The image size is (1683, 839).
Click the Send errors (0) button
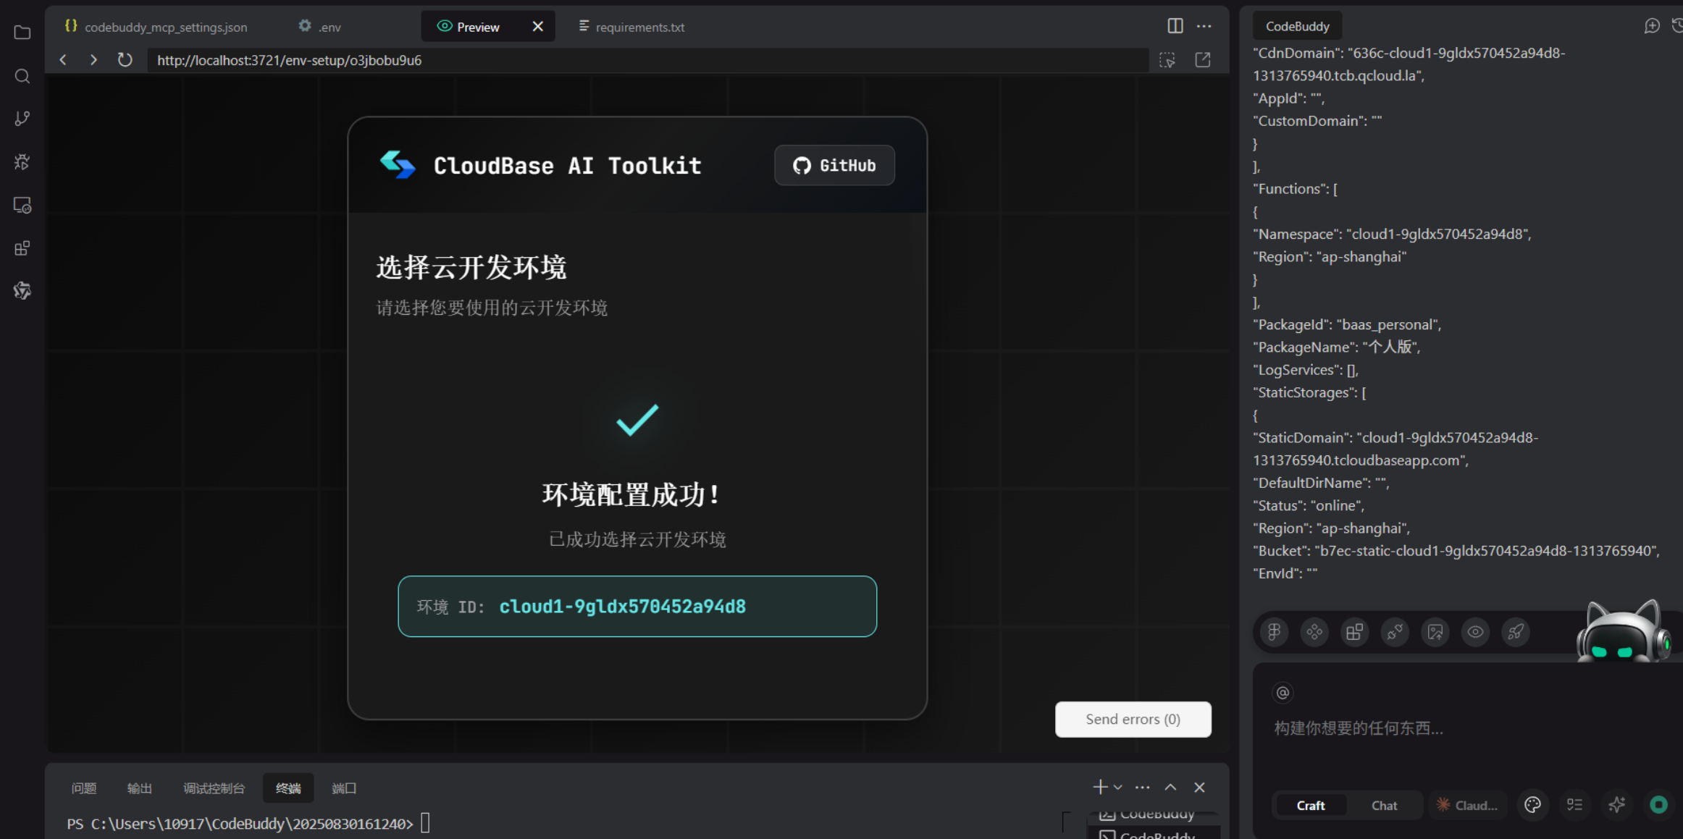(1133, 719)
